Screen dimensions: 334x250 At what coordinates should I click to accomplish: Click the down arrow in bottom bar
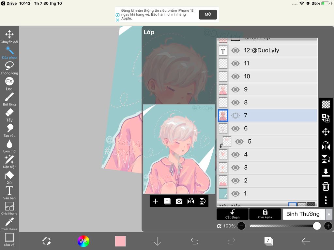tap(157, 241)
